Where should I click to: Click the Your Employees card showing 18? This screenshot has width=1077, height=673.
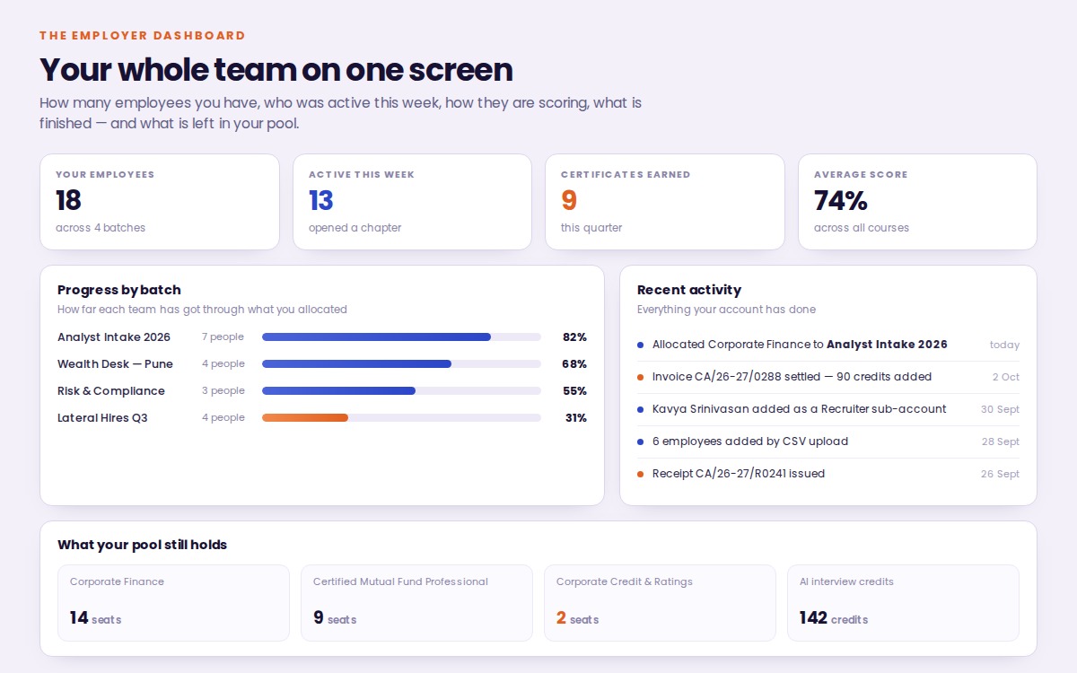tap(160, 202)
